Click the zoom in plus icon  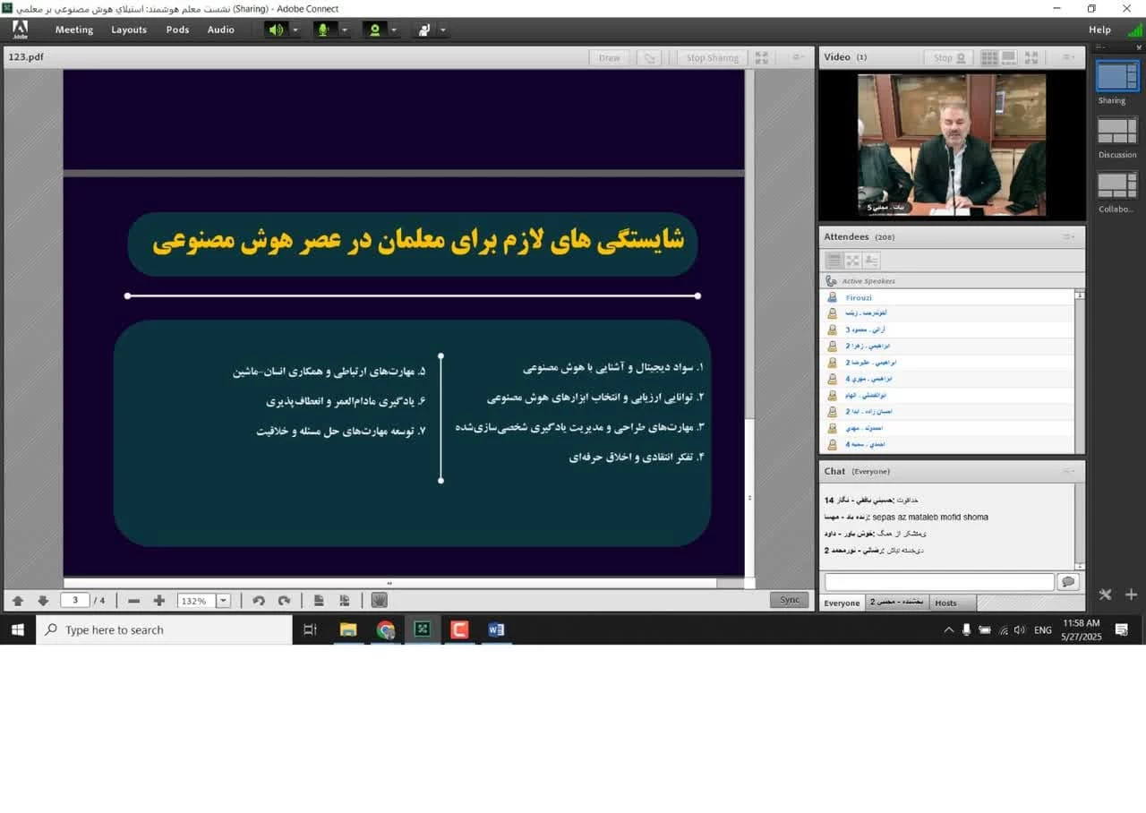pos(158,601)
